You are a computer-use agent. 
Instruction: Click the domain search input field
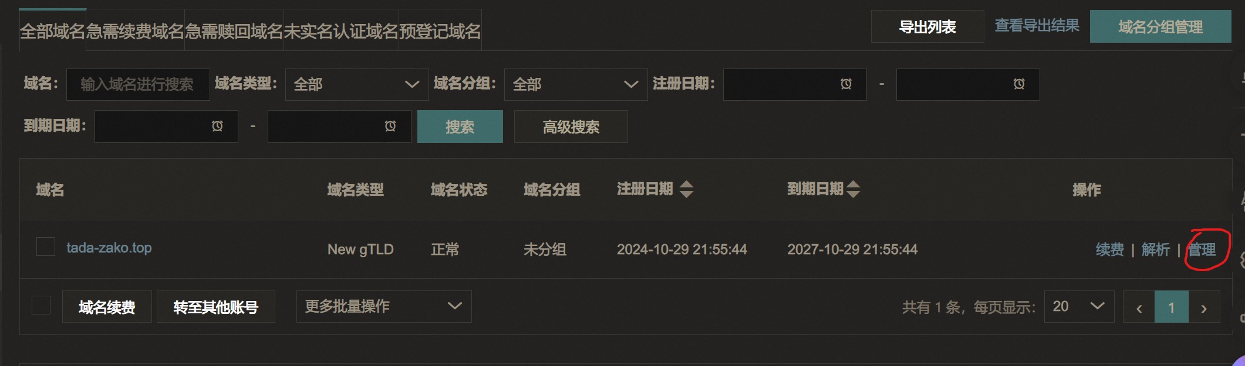click(x=138, y=84)
